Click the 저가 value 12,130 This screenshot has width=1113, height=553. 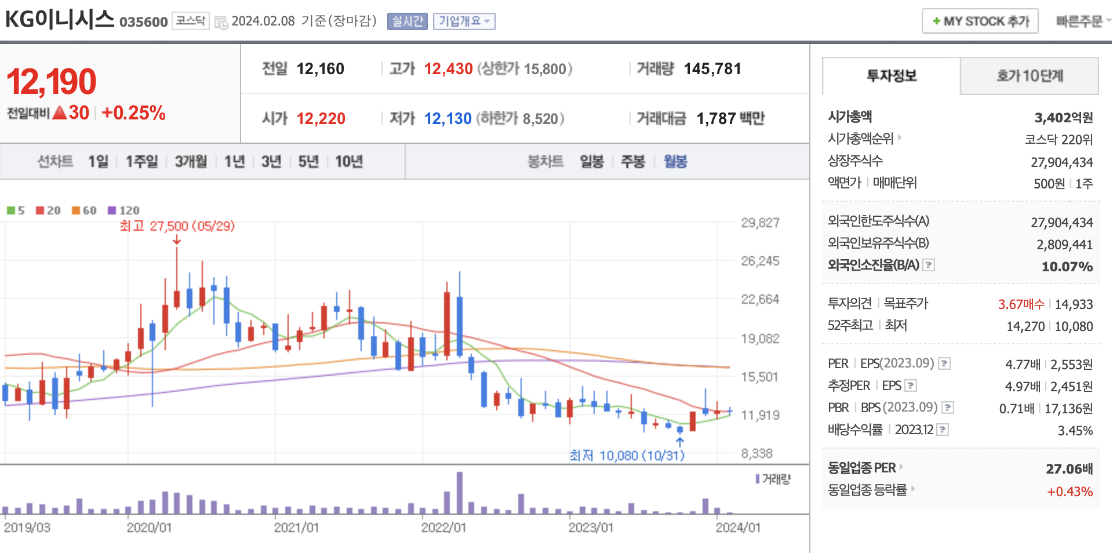[x=448, y=119]
